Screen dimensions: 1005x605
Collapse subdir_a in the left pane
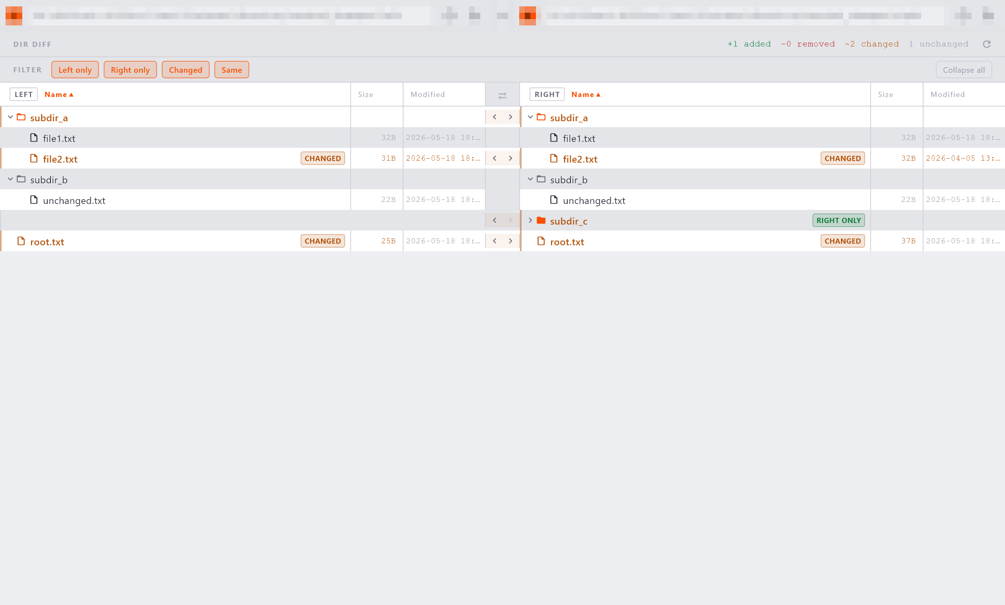(x=11, y=117)
